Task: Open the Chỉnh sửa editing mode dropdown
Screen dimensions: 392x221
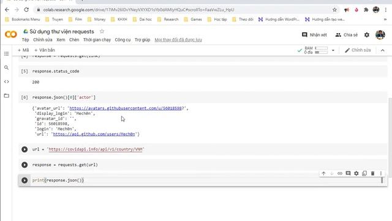Action: point(358,50)
